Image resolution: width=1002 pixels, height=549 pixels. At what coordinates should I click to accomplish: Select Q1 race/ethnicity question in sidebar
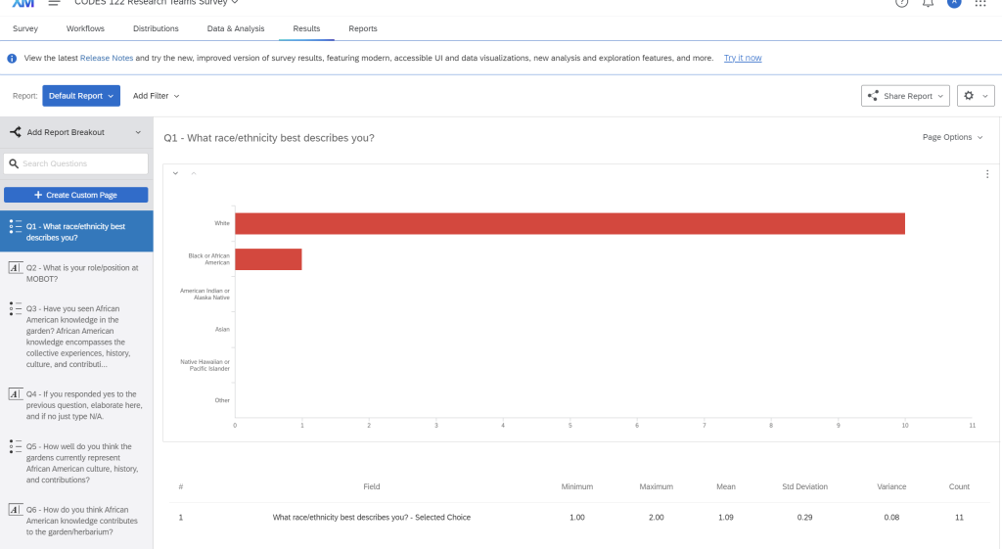coord(76,231)
